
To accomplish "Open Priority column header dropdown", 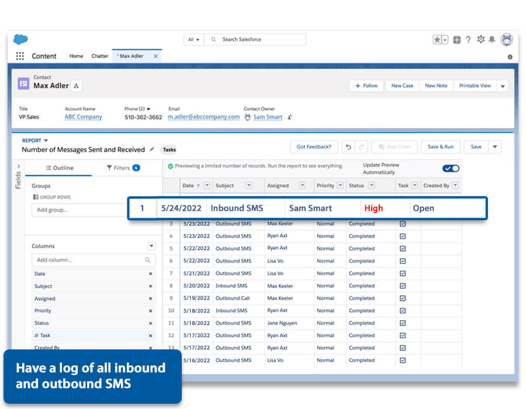I will (341, 185).
